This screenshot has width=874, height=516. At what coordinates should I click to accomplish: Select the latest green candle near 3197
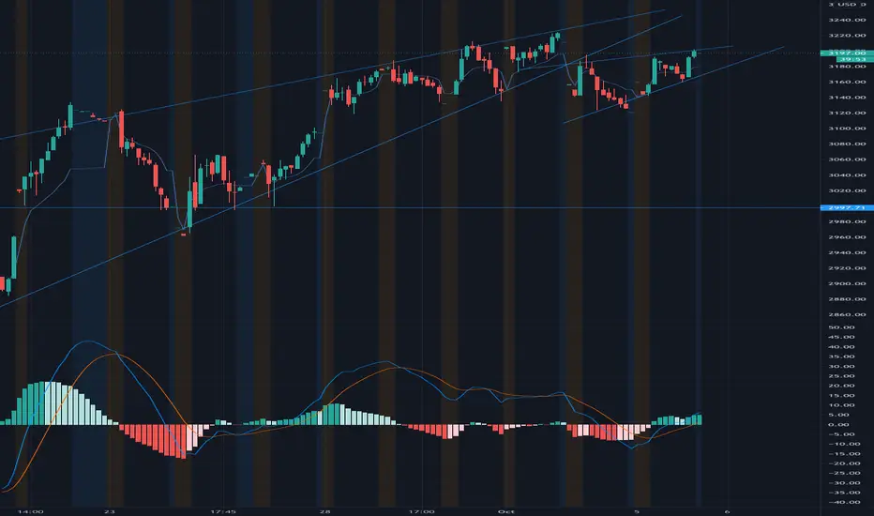[695, 53]
